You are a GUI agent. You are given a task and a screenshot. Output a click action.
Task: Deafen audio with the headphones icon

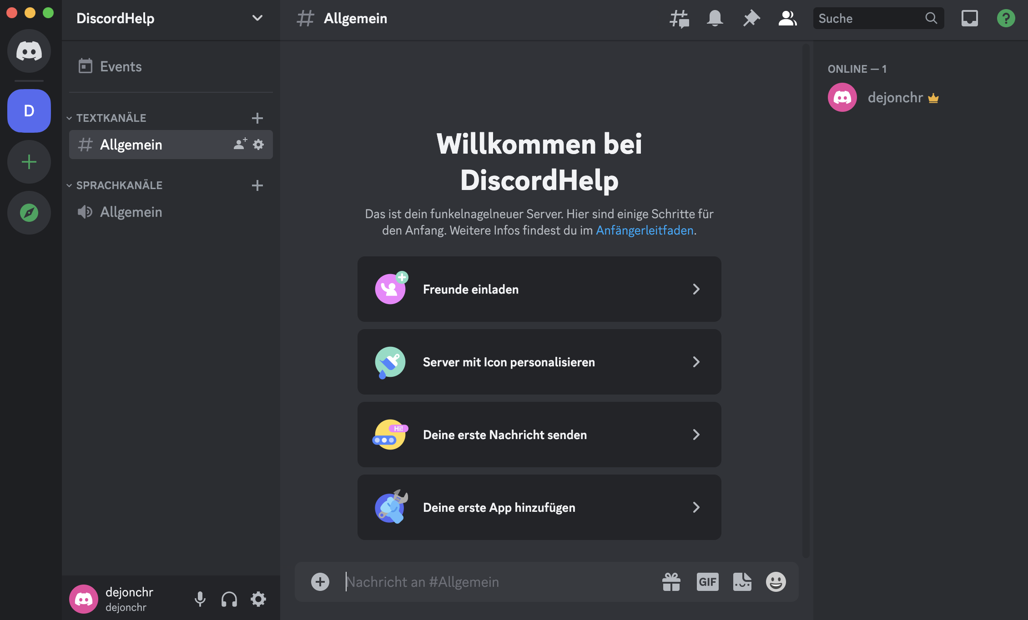tap(229, 599)
